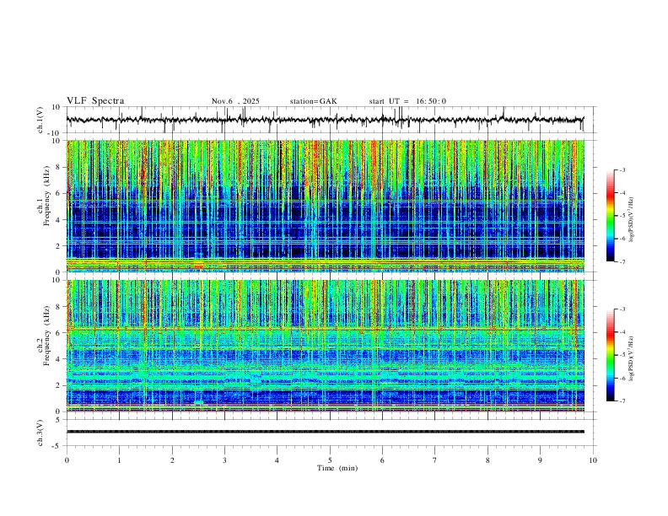Click the time axis tick label "7"
This screenshot has height=516, width=668.
435,460
